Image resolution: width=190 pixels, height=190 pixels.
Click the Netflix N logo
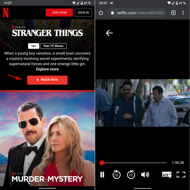pos(6,13)
